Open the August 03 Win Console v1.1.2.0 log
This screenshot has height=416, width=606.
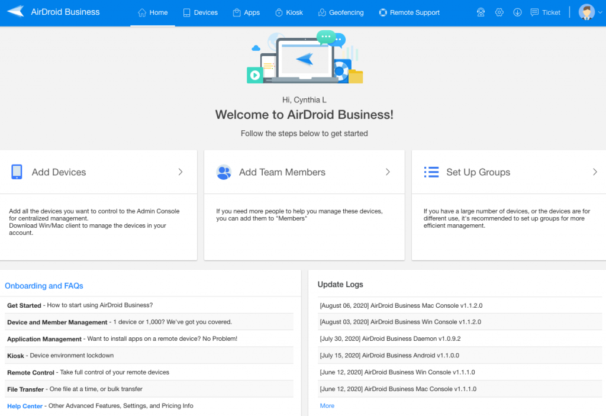tap(401, 322)
